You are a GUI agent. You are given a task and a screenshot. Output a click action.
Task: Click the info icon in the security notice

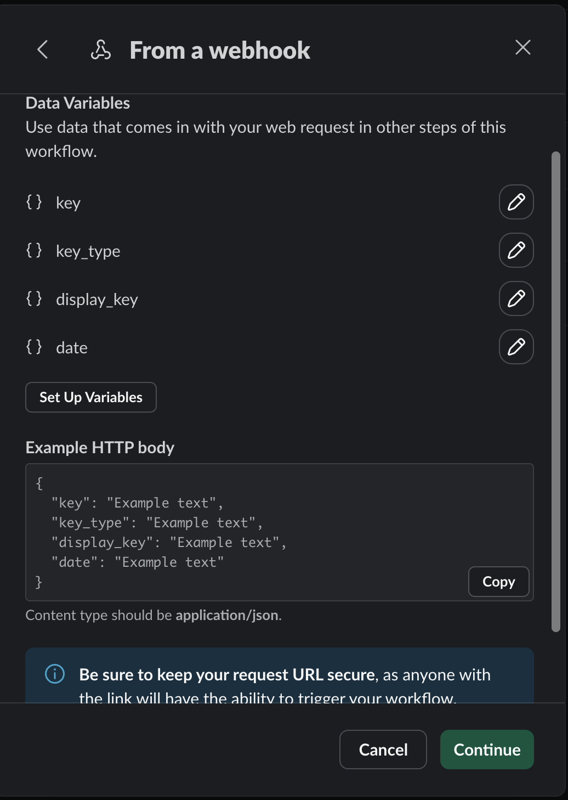pyautogui.click(x=55, y=674)
